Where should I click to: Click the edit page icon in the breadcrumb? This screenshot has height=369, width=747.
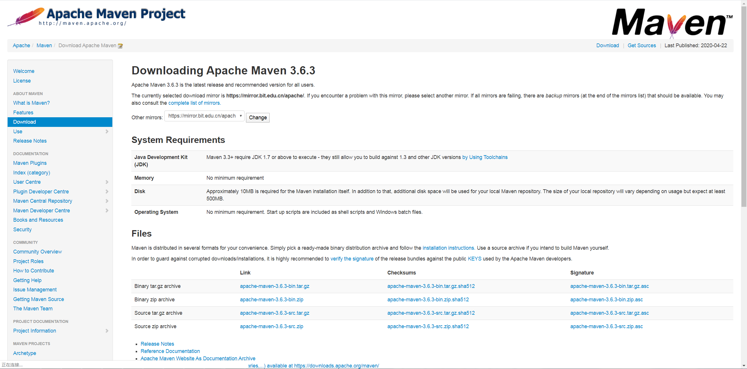click(x=120, y=46)
